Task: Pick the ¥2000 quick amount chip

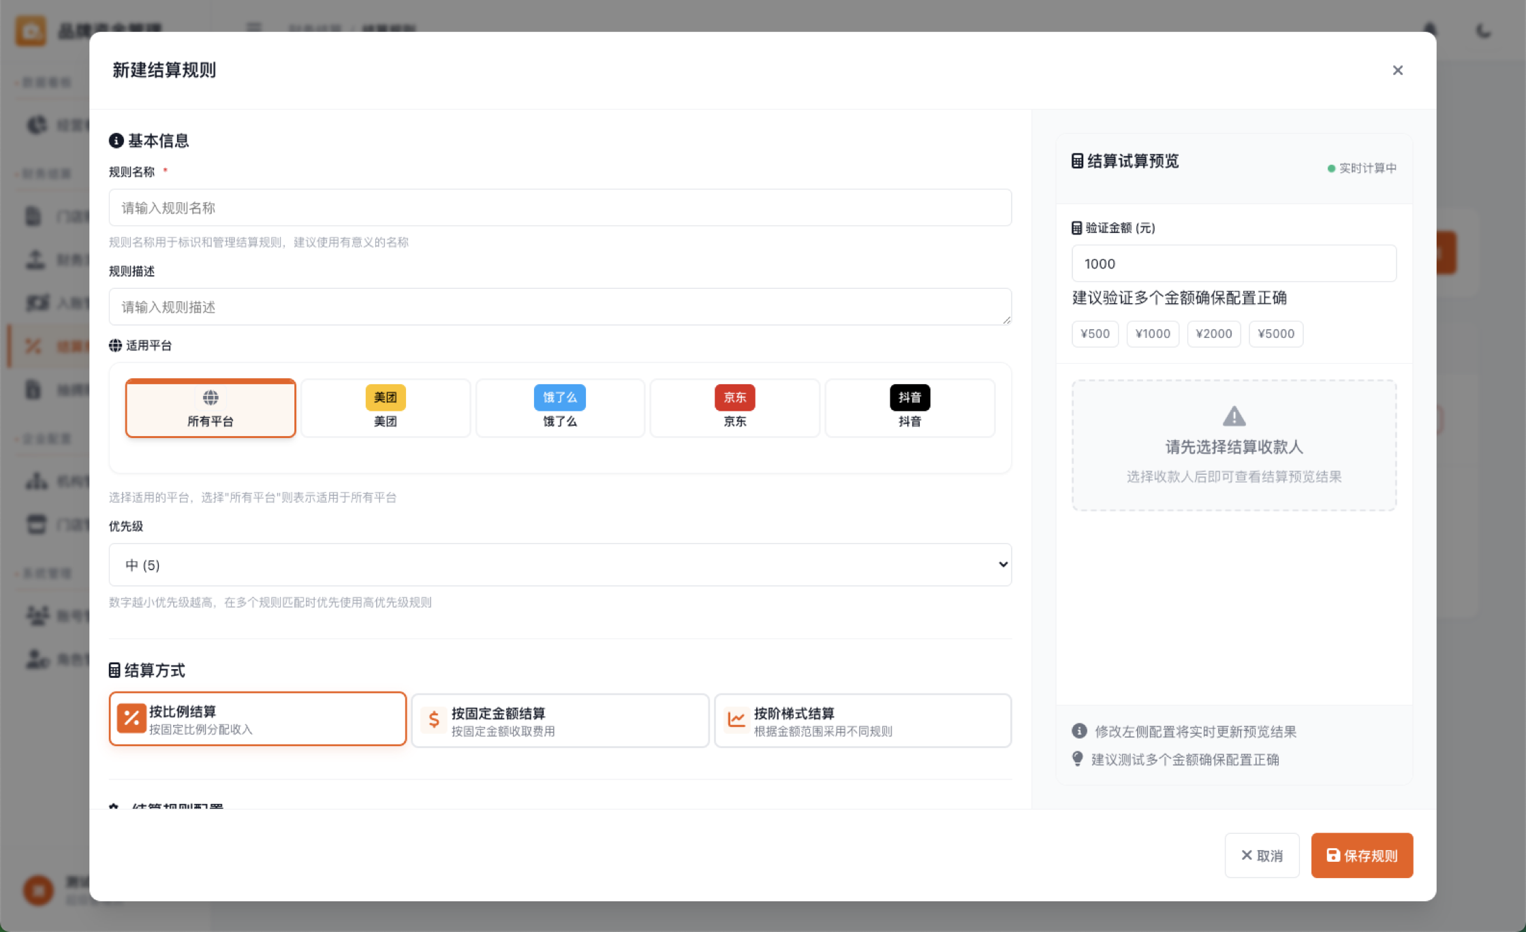Action: coord(1213,334)
